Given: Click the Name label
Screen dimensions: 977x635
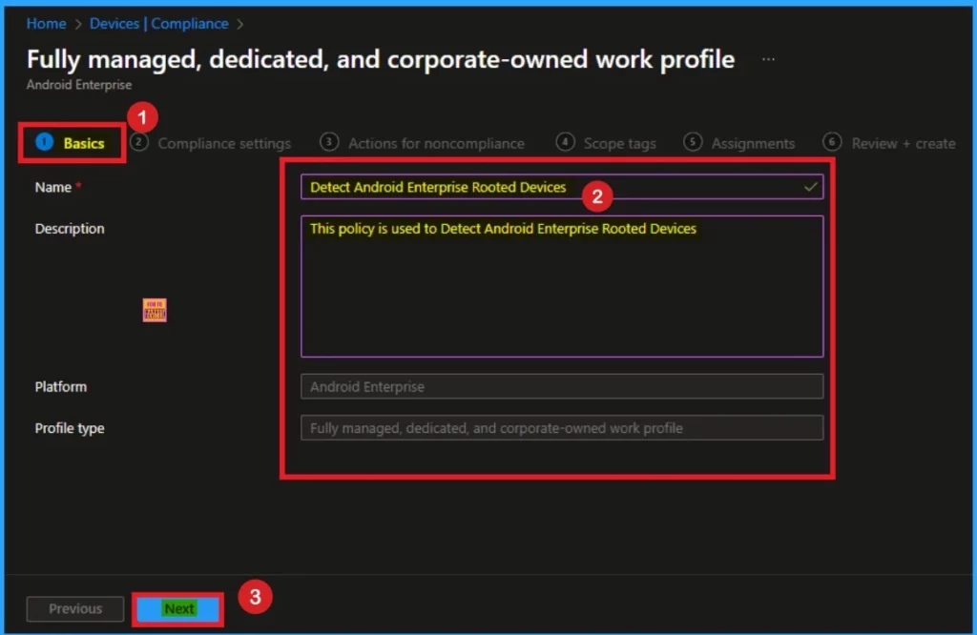Looking at the screenshot, I should pyautogui.click(x=53, y=188).
